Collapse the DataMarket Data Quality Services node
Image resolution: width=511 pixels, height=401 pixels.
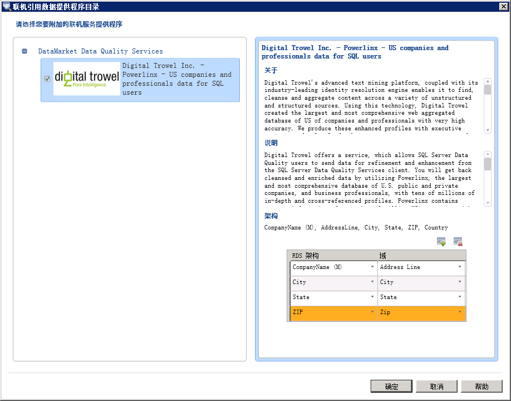[x=24, y=51]
